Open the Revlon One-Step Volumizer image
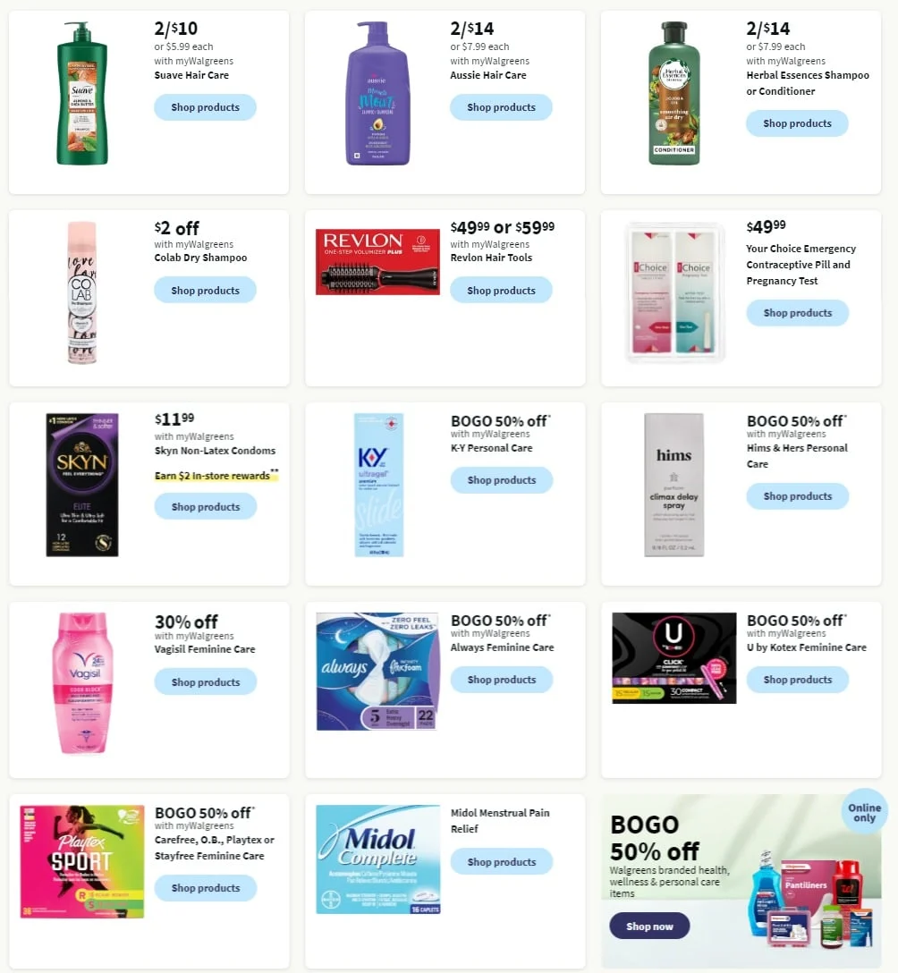 (377, 262)
